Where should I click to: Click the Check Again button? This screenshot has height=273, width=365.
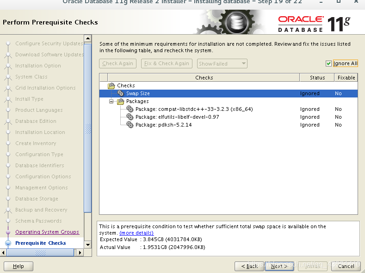118,63
